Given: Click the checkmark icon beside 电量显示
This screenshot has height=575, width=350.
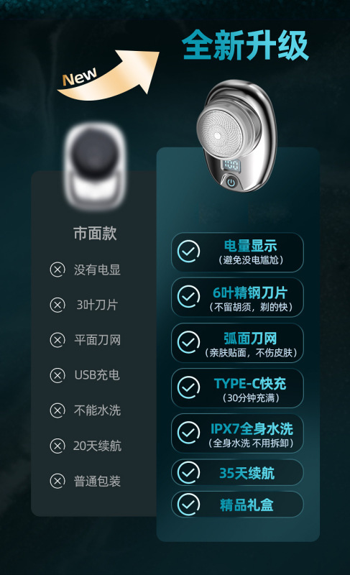Looking at the screenshot, I should coord(188,252).
